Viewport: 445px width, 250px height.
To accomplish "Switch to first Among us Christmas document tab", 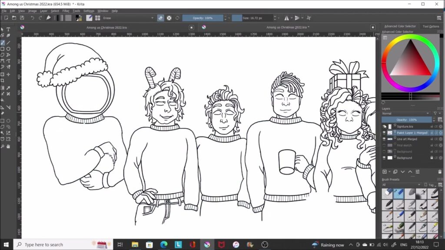I will pyautogui.click(x=106, y=27).
